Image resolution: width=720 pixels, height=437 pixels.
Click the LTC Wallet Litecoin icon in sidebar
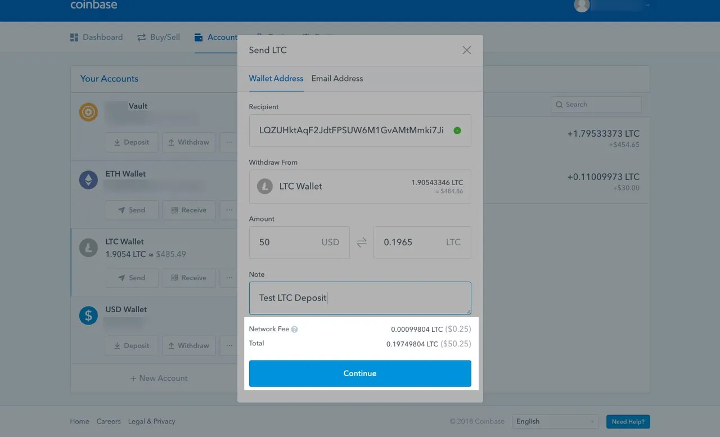88,247
